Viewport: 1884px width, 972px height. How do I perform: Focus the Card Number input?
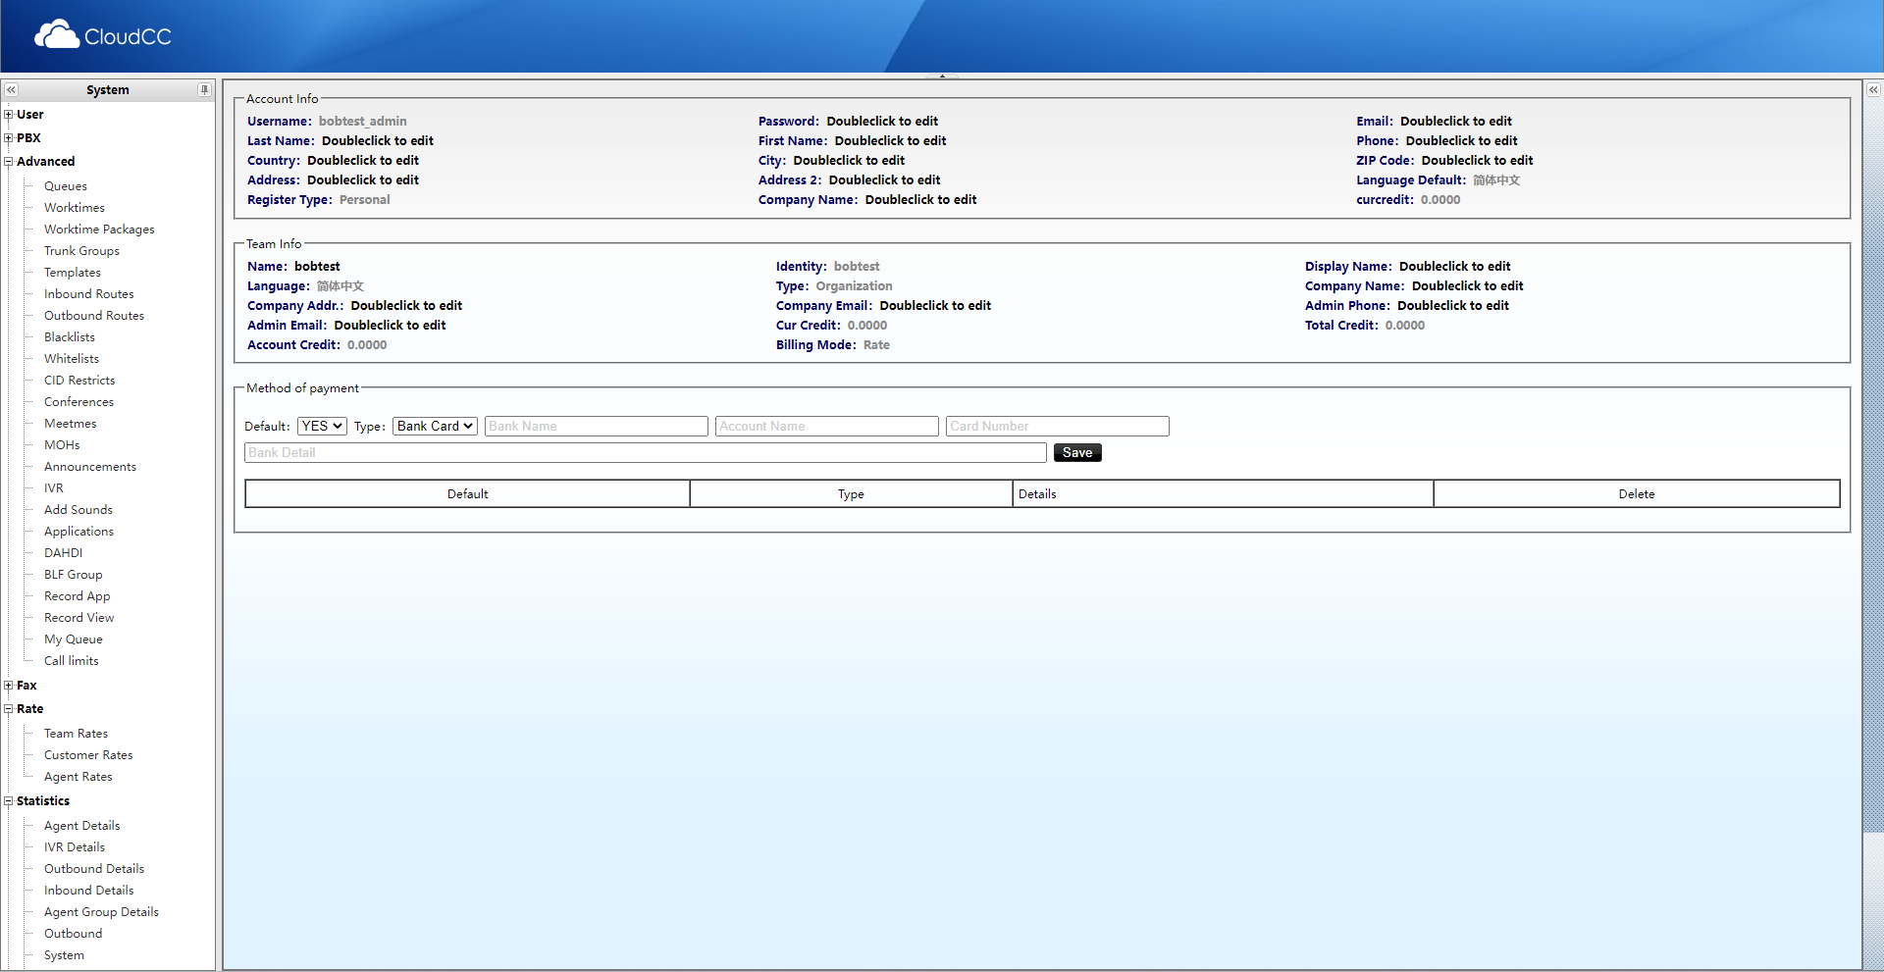click(1056, 426)
